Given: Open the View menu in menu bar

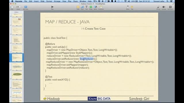Looking at the screenshot, I should (x=64, y=1).
